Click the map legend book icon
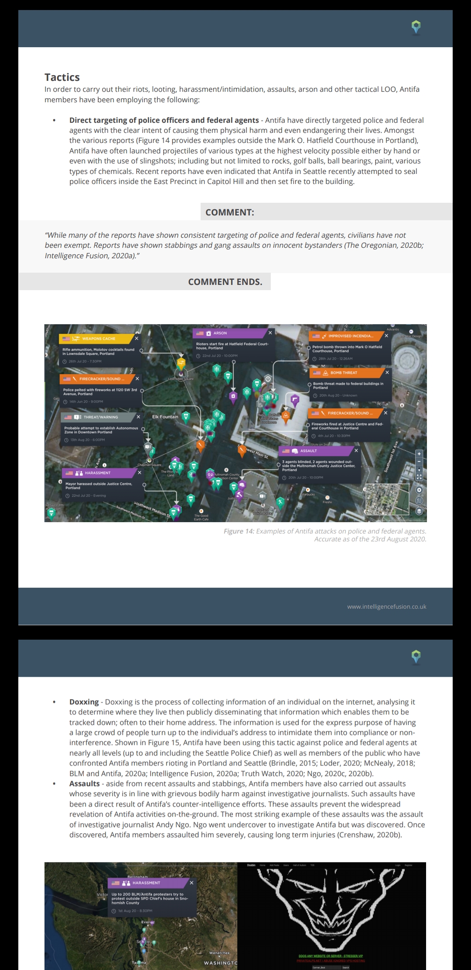The height and width of the screenshot is (970, 471). click(419, 500)
